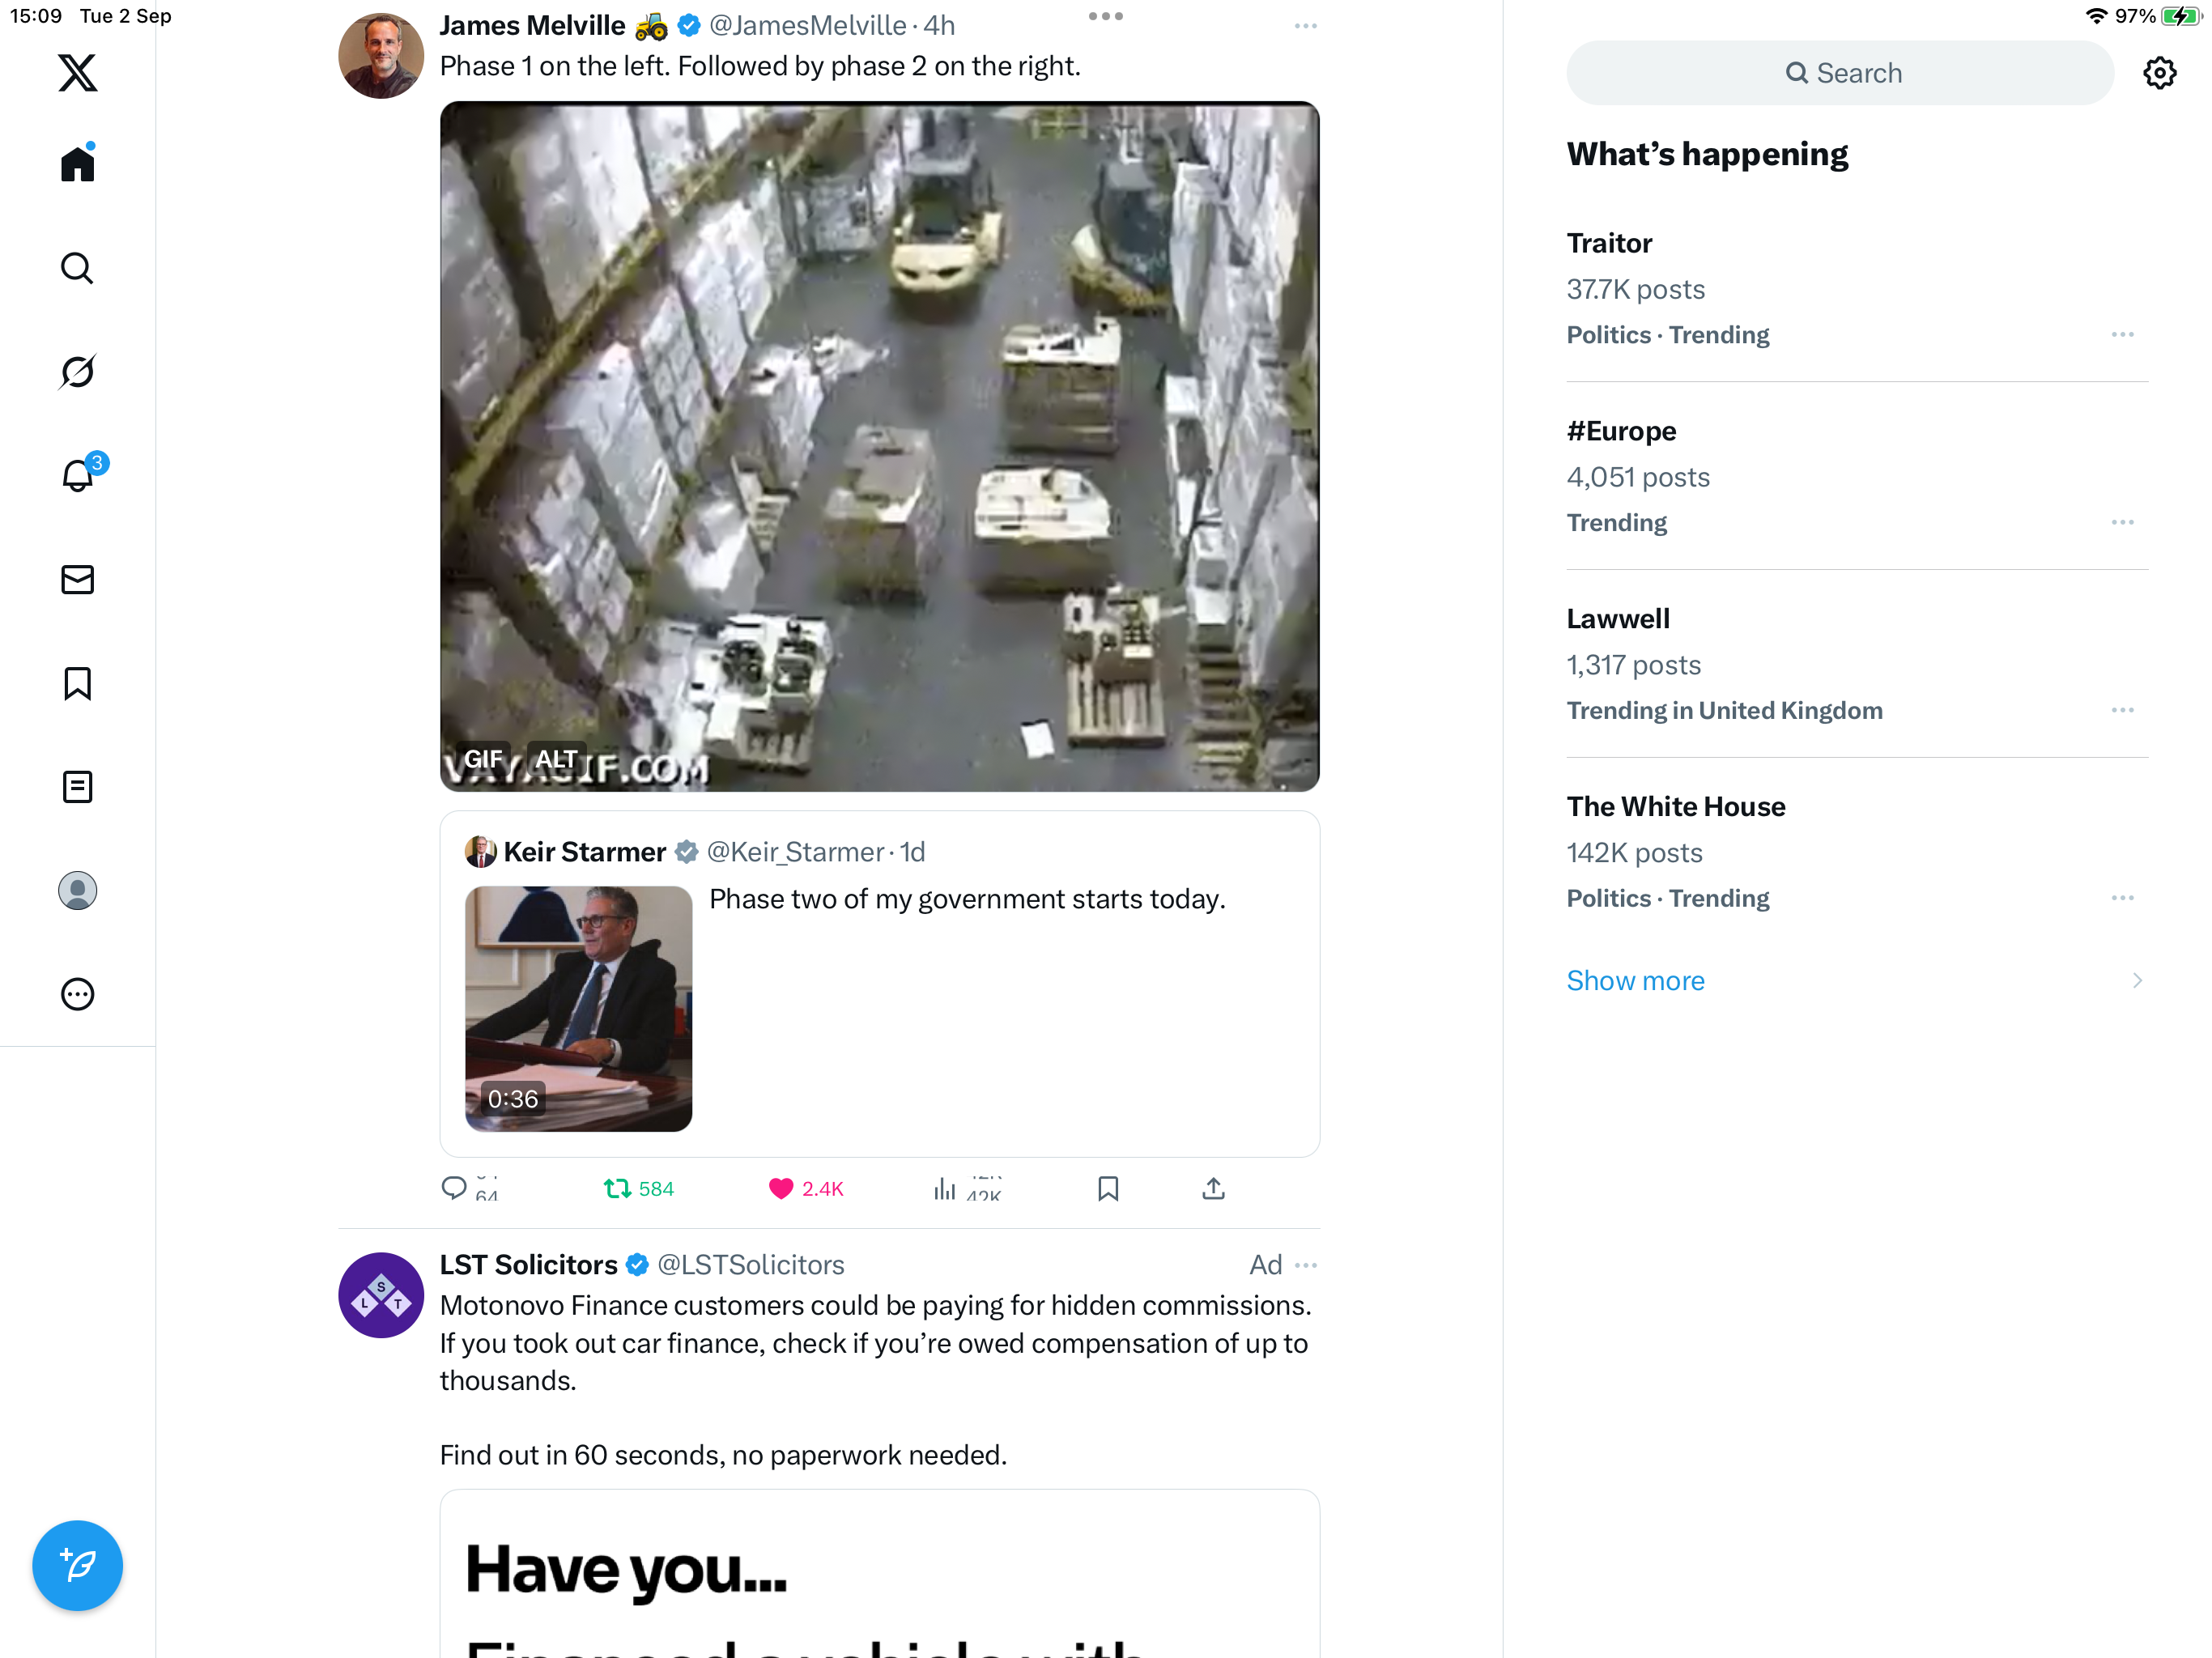Expand Show more trends chevron
This screenshot has width=2212, height=1658.
point(2137,980)
